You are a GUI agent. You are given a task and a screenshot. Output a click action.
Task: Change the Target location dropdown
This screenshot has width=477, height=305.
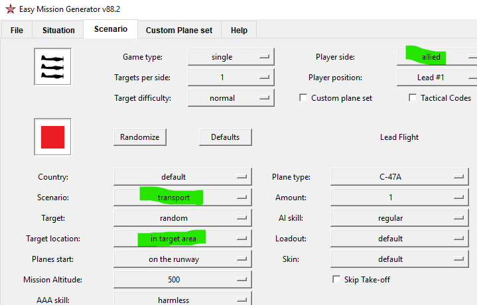pyautogui.click(x=182, y=238)
